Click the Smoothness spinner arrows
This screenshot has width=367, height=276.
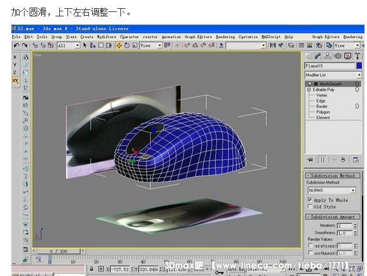click(355, 233)
